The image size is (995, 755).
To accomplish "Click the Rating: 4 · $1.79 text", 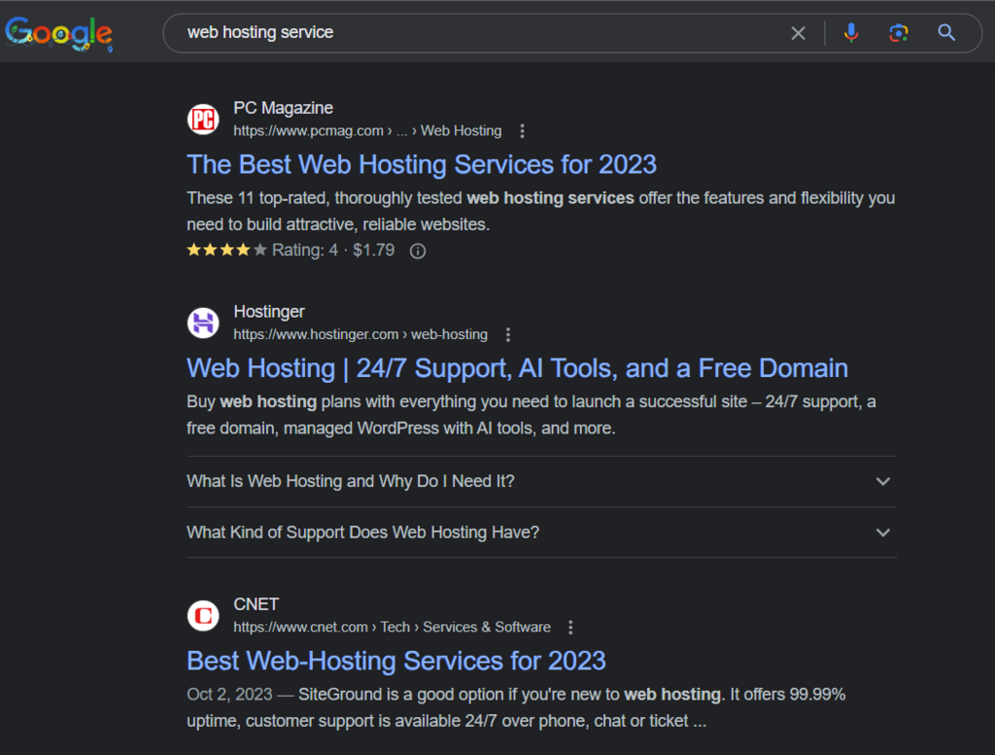I will pyautogui.click(x=333, y=250).
